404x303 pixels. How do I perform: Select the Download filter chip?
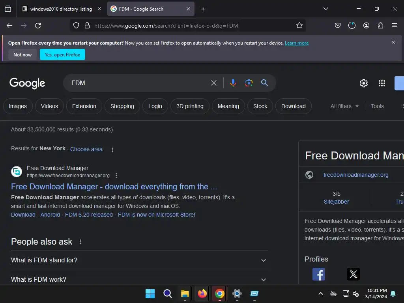pos(294,106)
